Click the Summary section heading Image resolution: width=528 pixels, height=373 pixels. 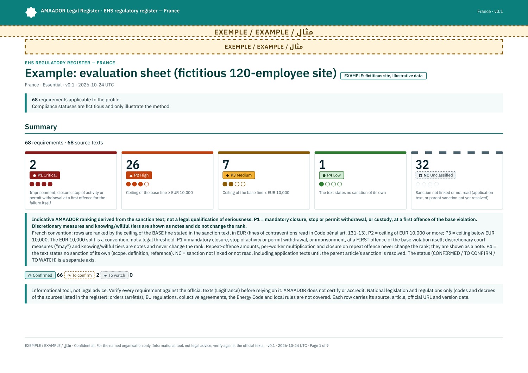click(41, 127)
